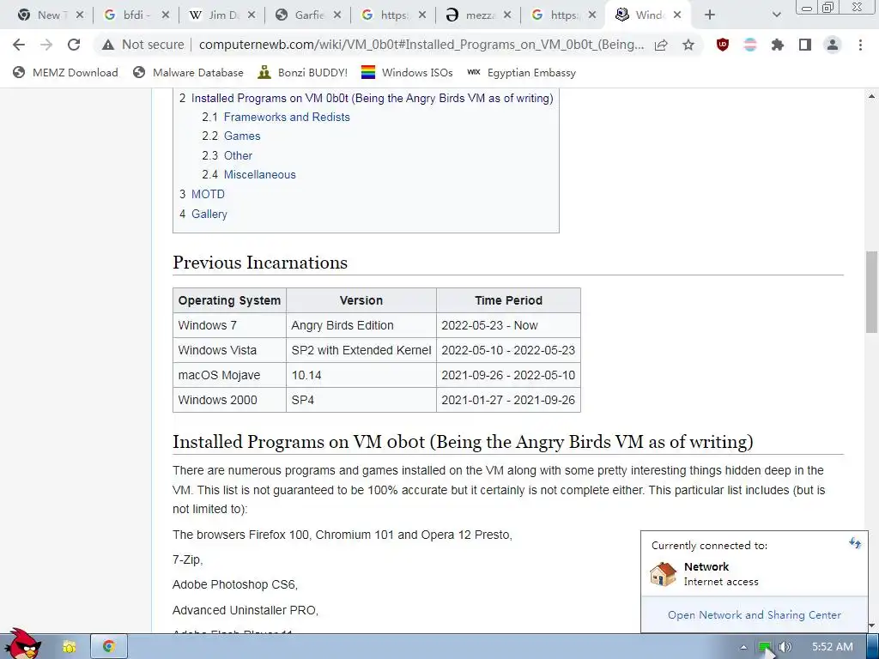Open the Extensions puzzle-piece menu
The image size is (879, 659).
[778, 45]
